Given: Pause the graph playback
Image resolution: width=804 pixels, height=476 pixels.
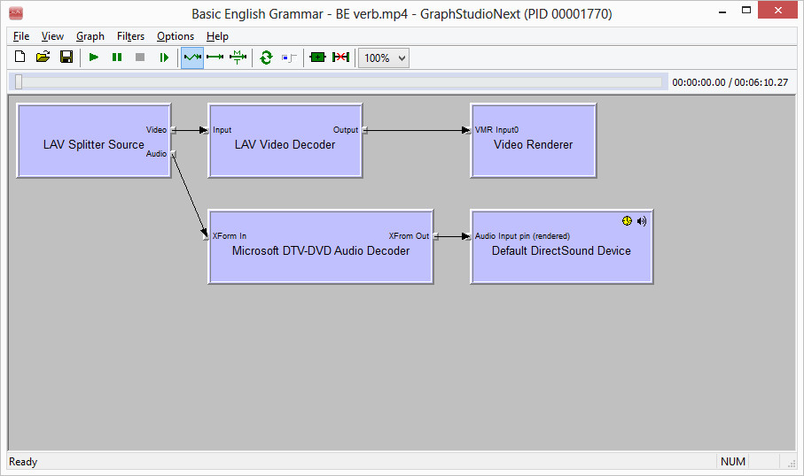Looking at the screenshot, I should 117,58.
